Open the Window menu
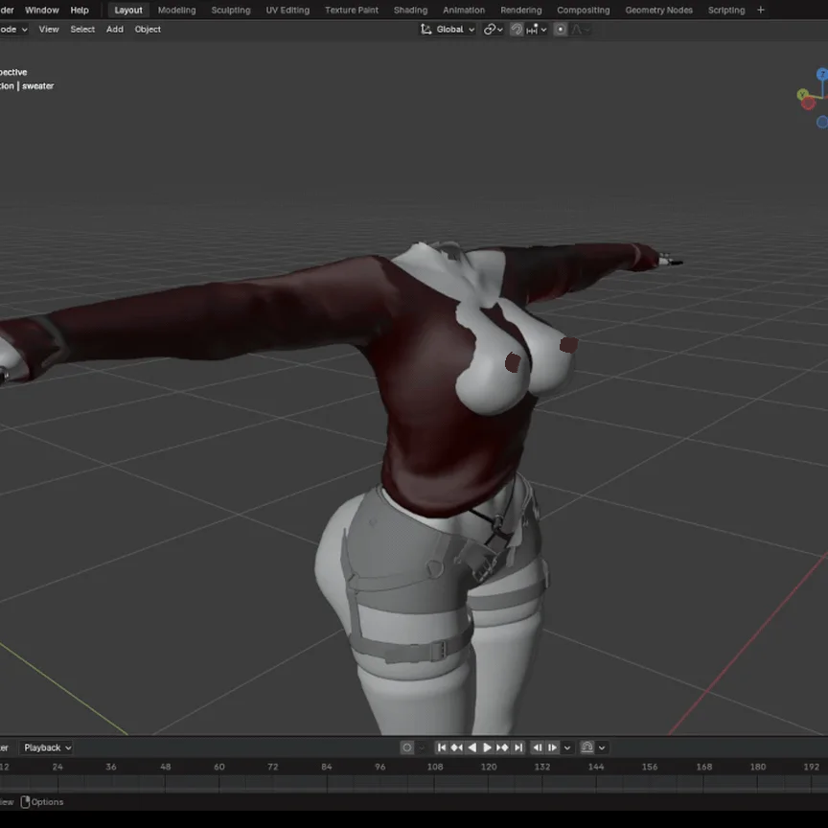This screenshot has height=828, width=828. click(42, 10)
